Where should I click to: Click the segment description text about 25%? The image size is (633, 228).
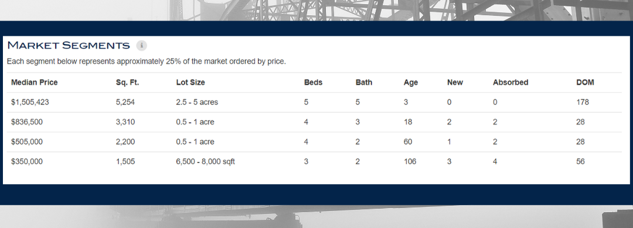coord(146,61)
